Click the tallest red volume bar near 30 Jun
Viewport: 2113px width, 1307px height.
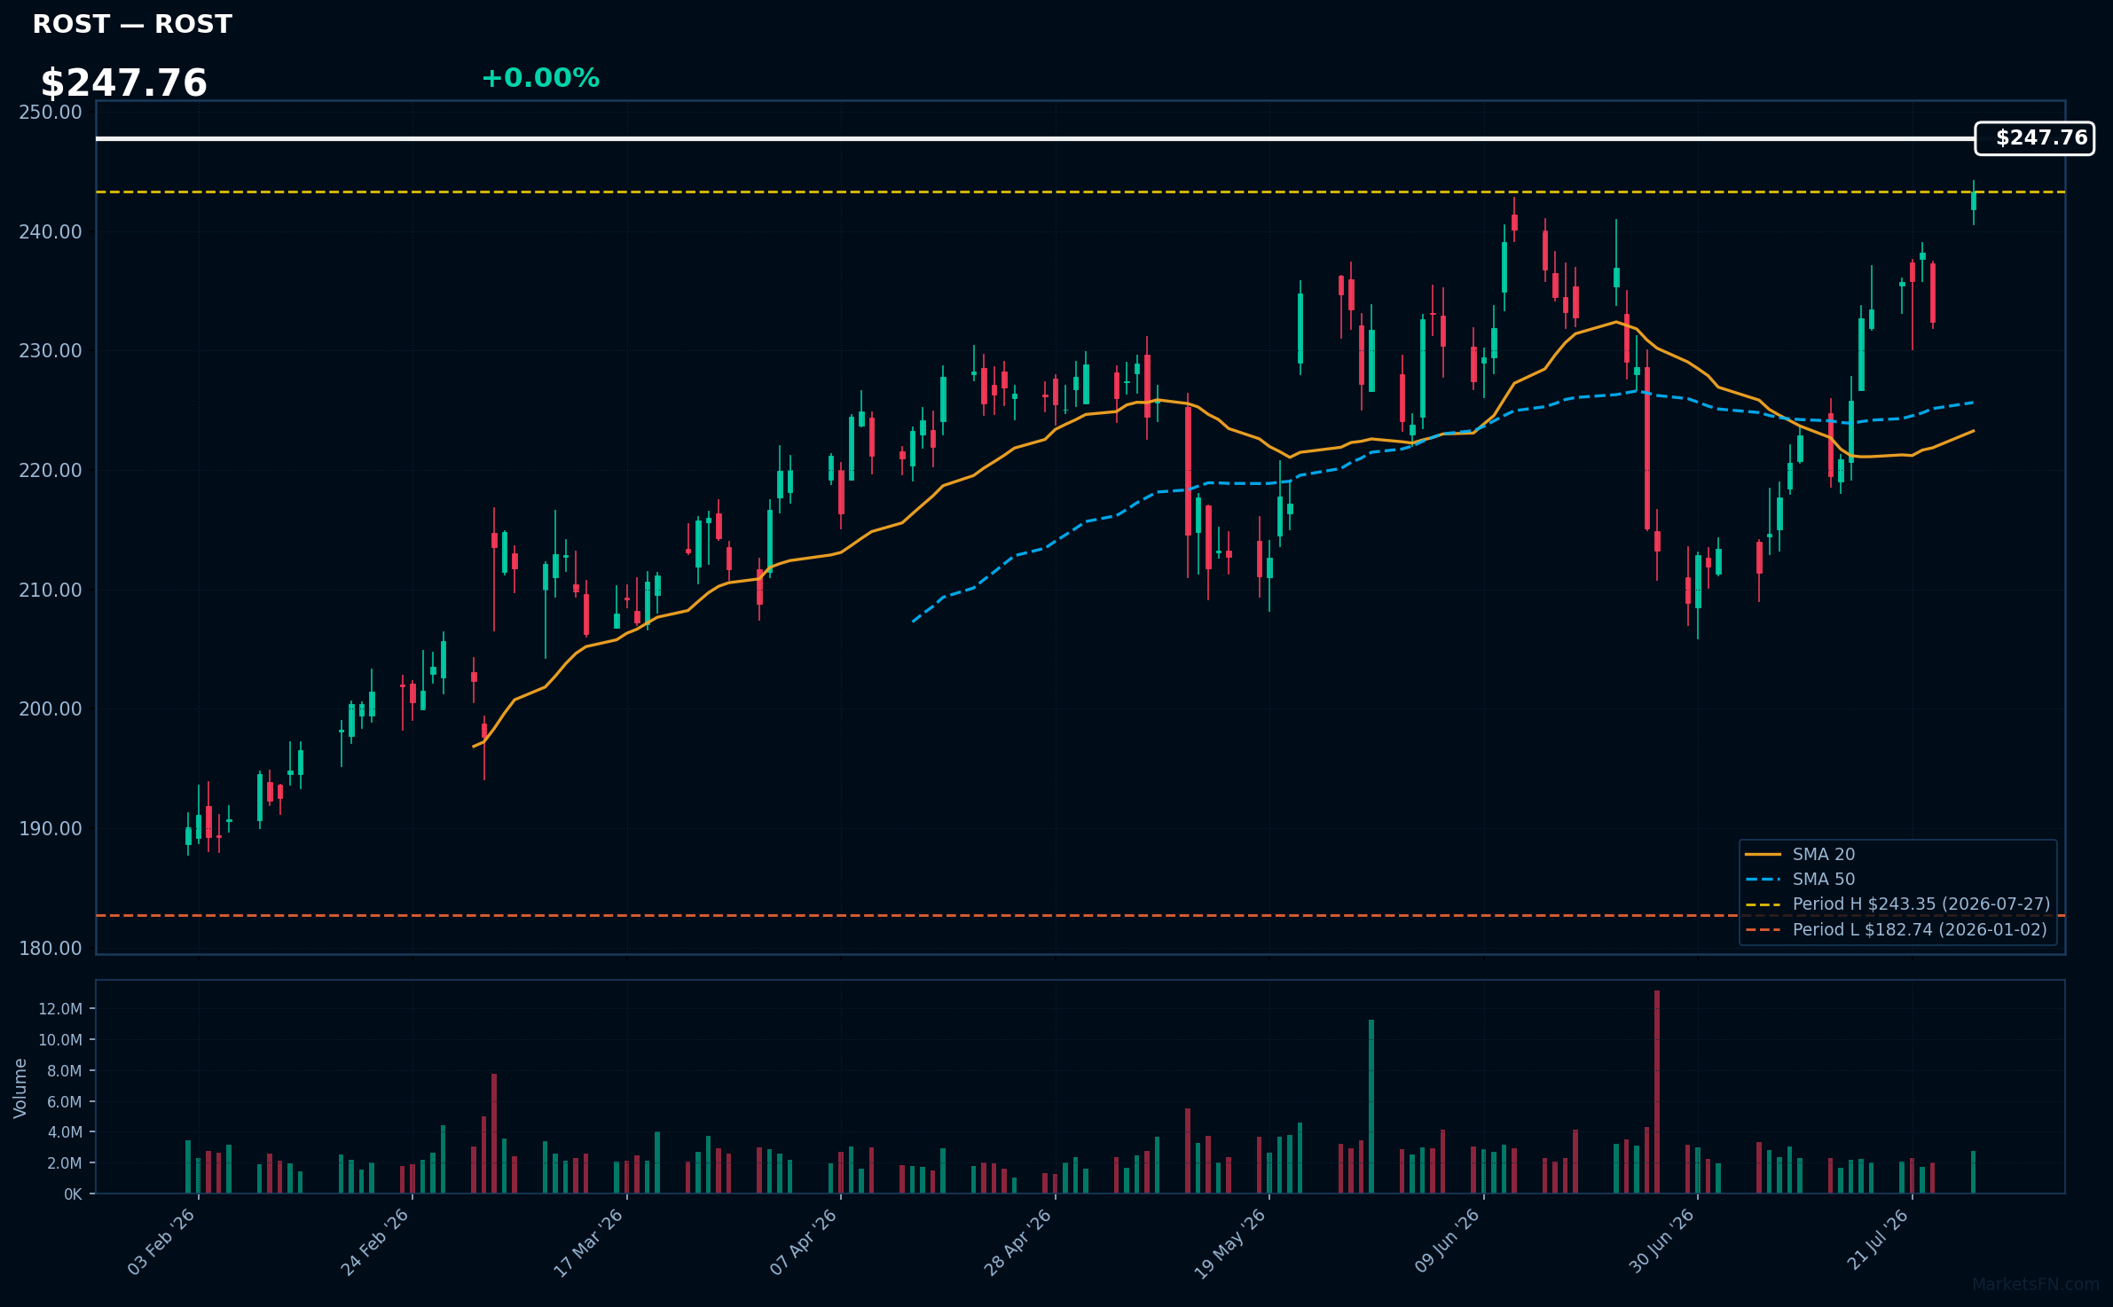click(x=1656, y=1092)
